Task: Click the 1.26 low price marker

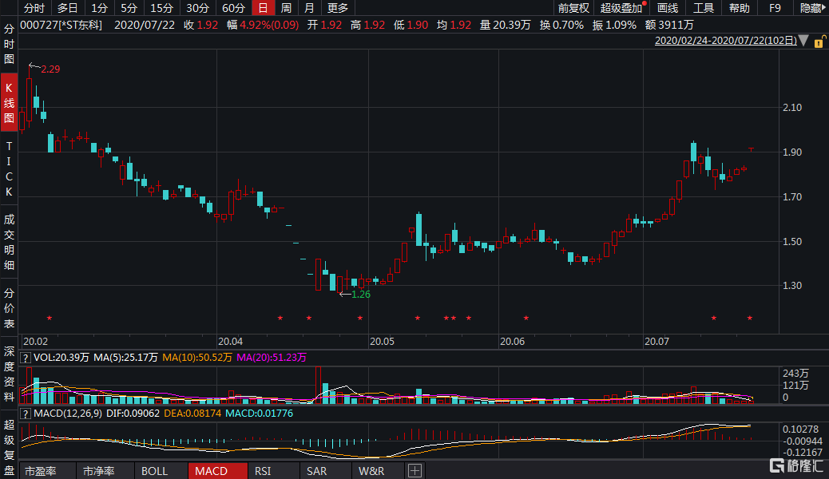Action: coord(360,294)
